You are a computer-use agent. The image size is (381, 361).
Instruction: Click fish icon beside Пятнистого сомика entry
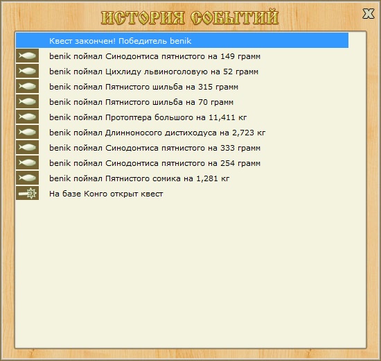coord(27,178)
